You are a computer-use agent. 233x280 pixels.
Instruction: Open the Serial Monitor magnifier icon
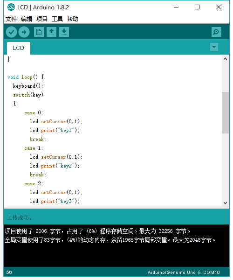216,32
